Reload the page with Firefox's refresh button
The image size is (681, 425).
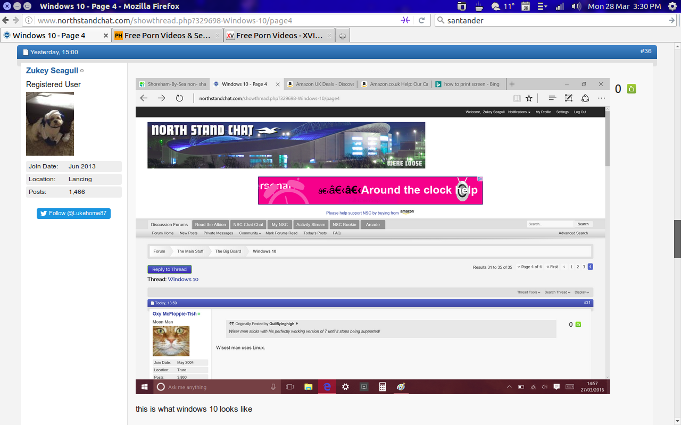pyautogui.click(x=421, y=20)
